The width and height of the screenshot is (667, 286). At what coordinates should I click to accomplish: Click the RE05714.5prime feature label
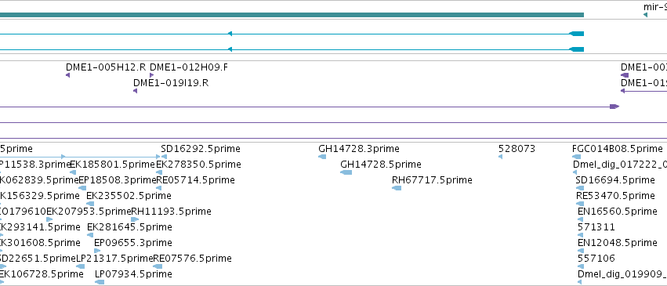tap(195, 180)
